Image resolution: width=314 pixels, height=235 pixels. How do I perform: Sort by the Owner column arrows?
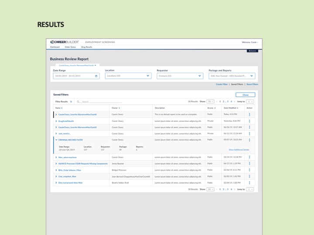click(x=119, y=108)
